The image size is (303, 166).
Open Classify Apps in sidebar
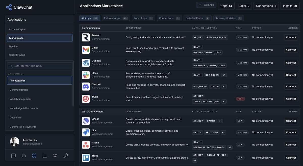click(39, 55)
